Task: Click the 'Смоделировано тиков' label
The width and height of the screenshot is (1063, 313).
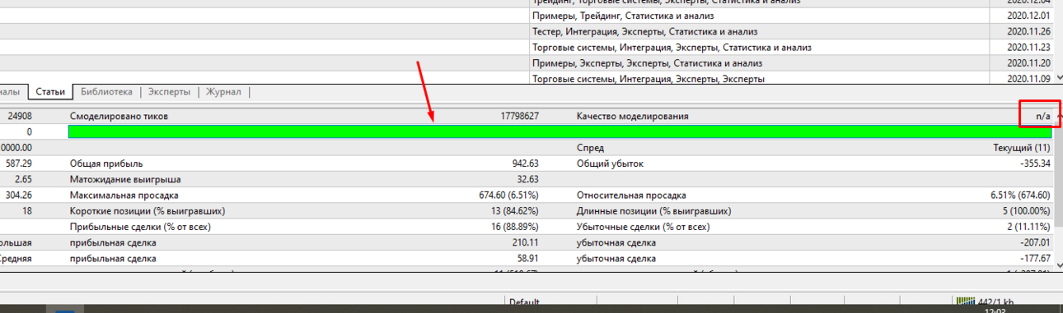Action: click(x=119, y=117)
